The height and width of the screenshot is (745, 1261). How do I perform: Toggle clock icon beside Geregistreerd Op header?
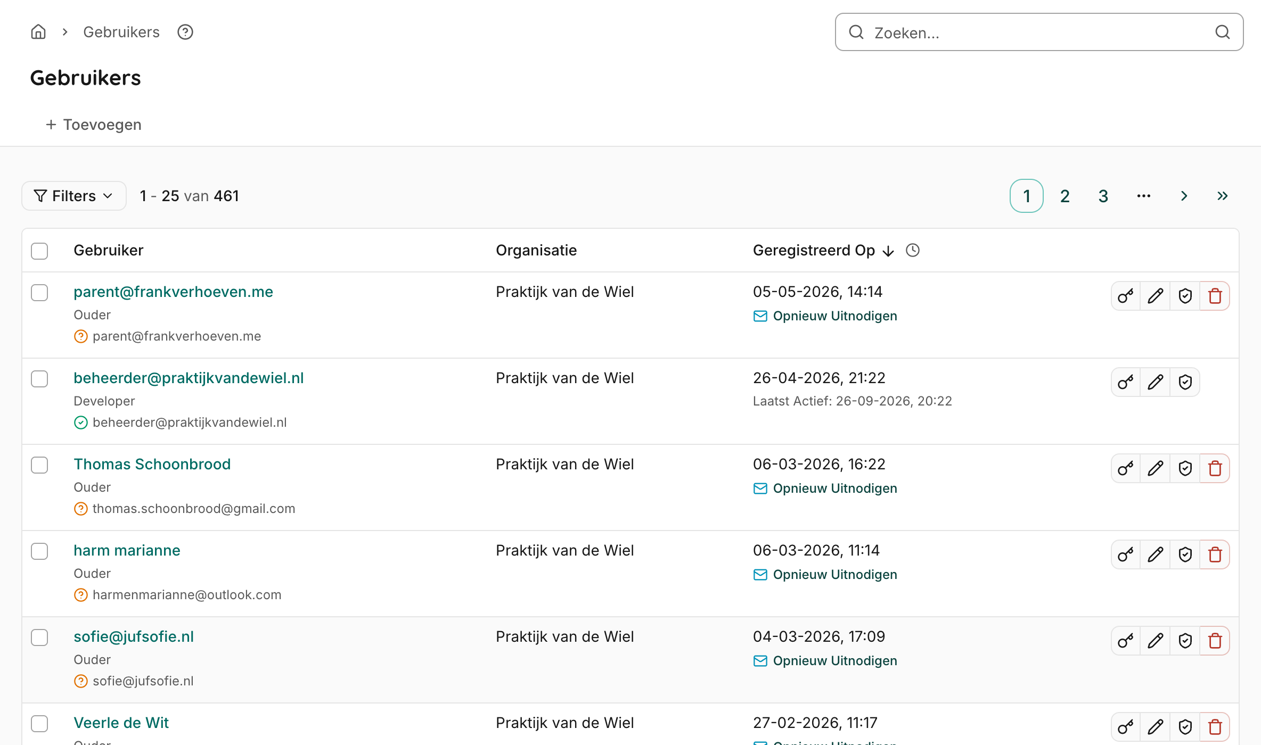(x=913, y=250)
